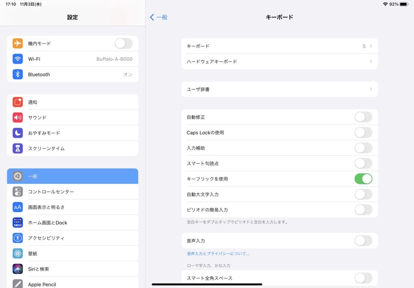The width and height of the screenshot is (414, 288).
Task: Tap the Wi-Fi icon in sidebar
Action: [x=17, y=59]
